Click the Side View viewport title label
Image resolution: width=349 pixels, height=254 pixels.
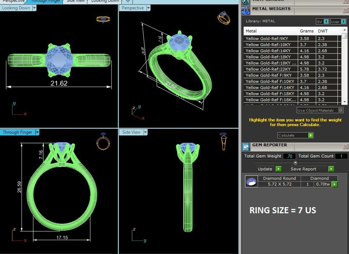coord(131,132)
